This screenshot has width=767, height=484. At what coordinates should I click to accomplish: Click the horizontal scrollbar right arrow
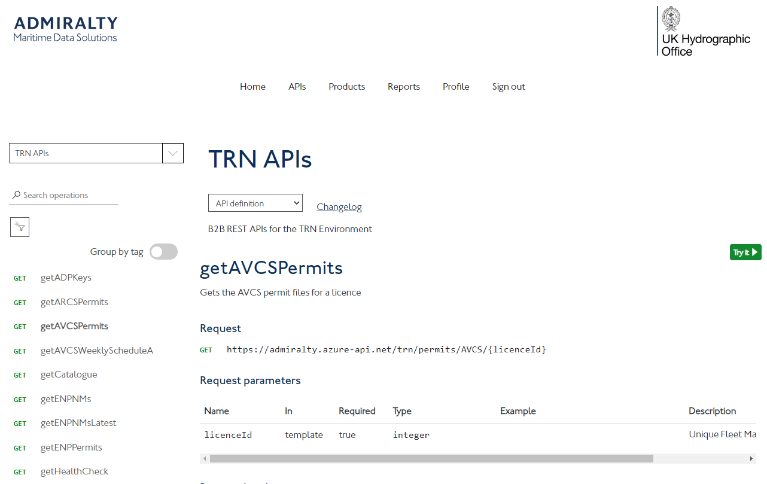[751, 458]
